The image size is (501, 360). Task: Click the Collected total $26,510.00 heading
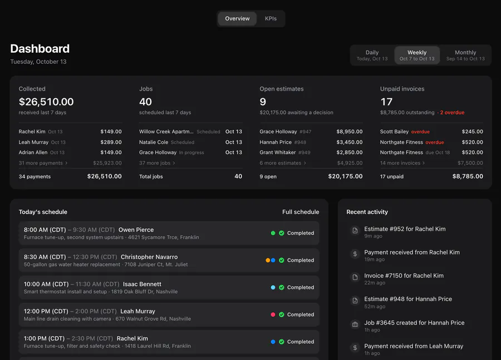coord(46,102)
